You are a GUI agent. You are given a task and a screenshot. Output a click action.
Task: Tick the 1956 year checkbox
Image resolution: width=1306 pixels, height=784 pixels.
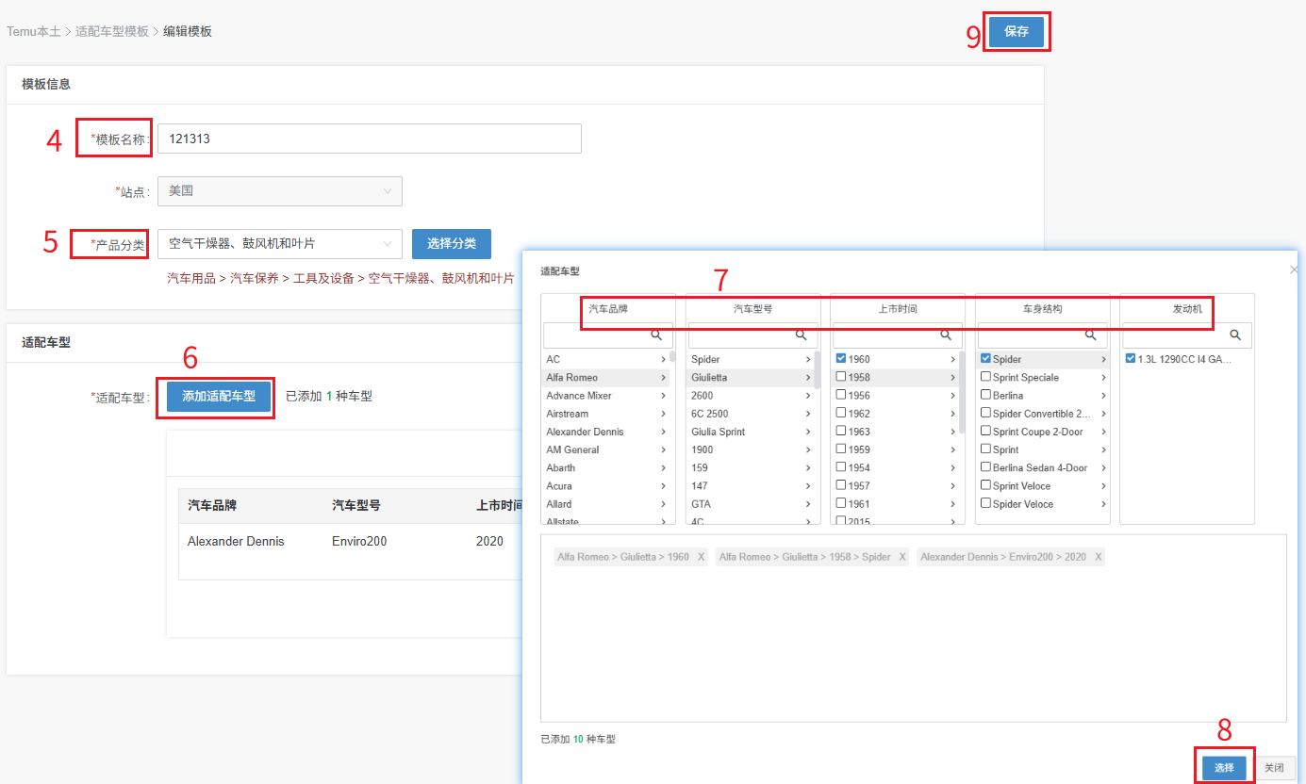[841, 395]
